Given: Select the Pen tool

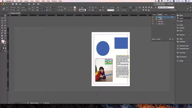Looking at the screenshot, I should (2, 25).
